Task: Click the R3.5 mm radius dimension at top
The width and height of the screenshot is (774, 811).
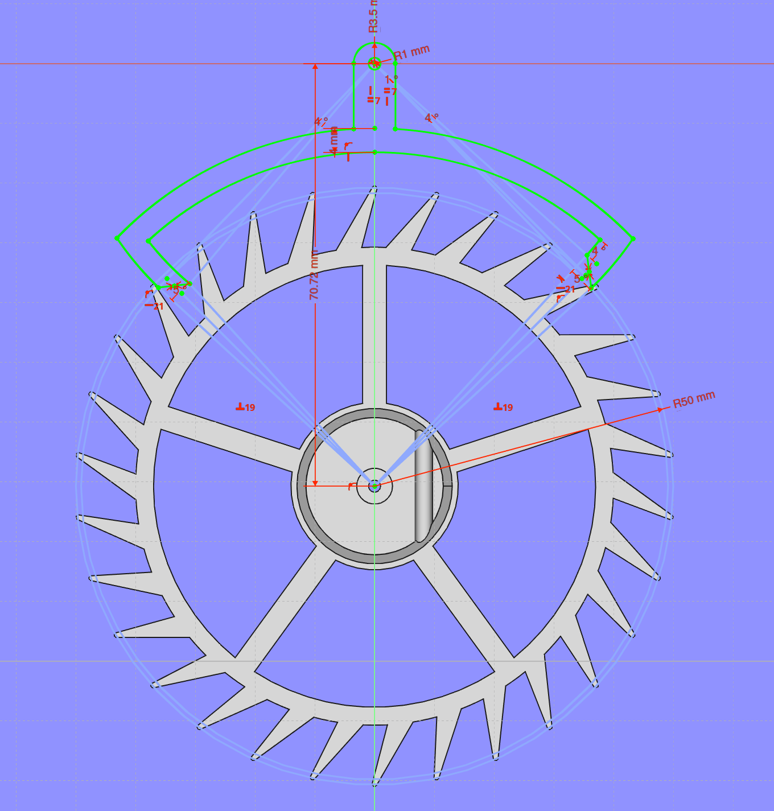Action: 373,17
